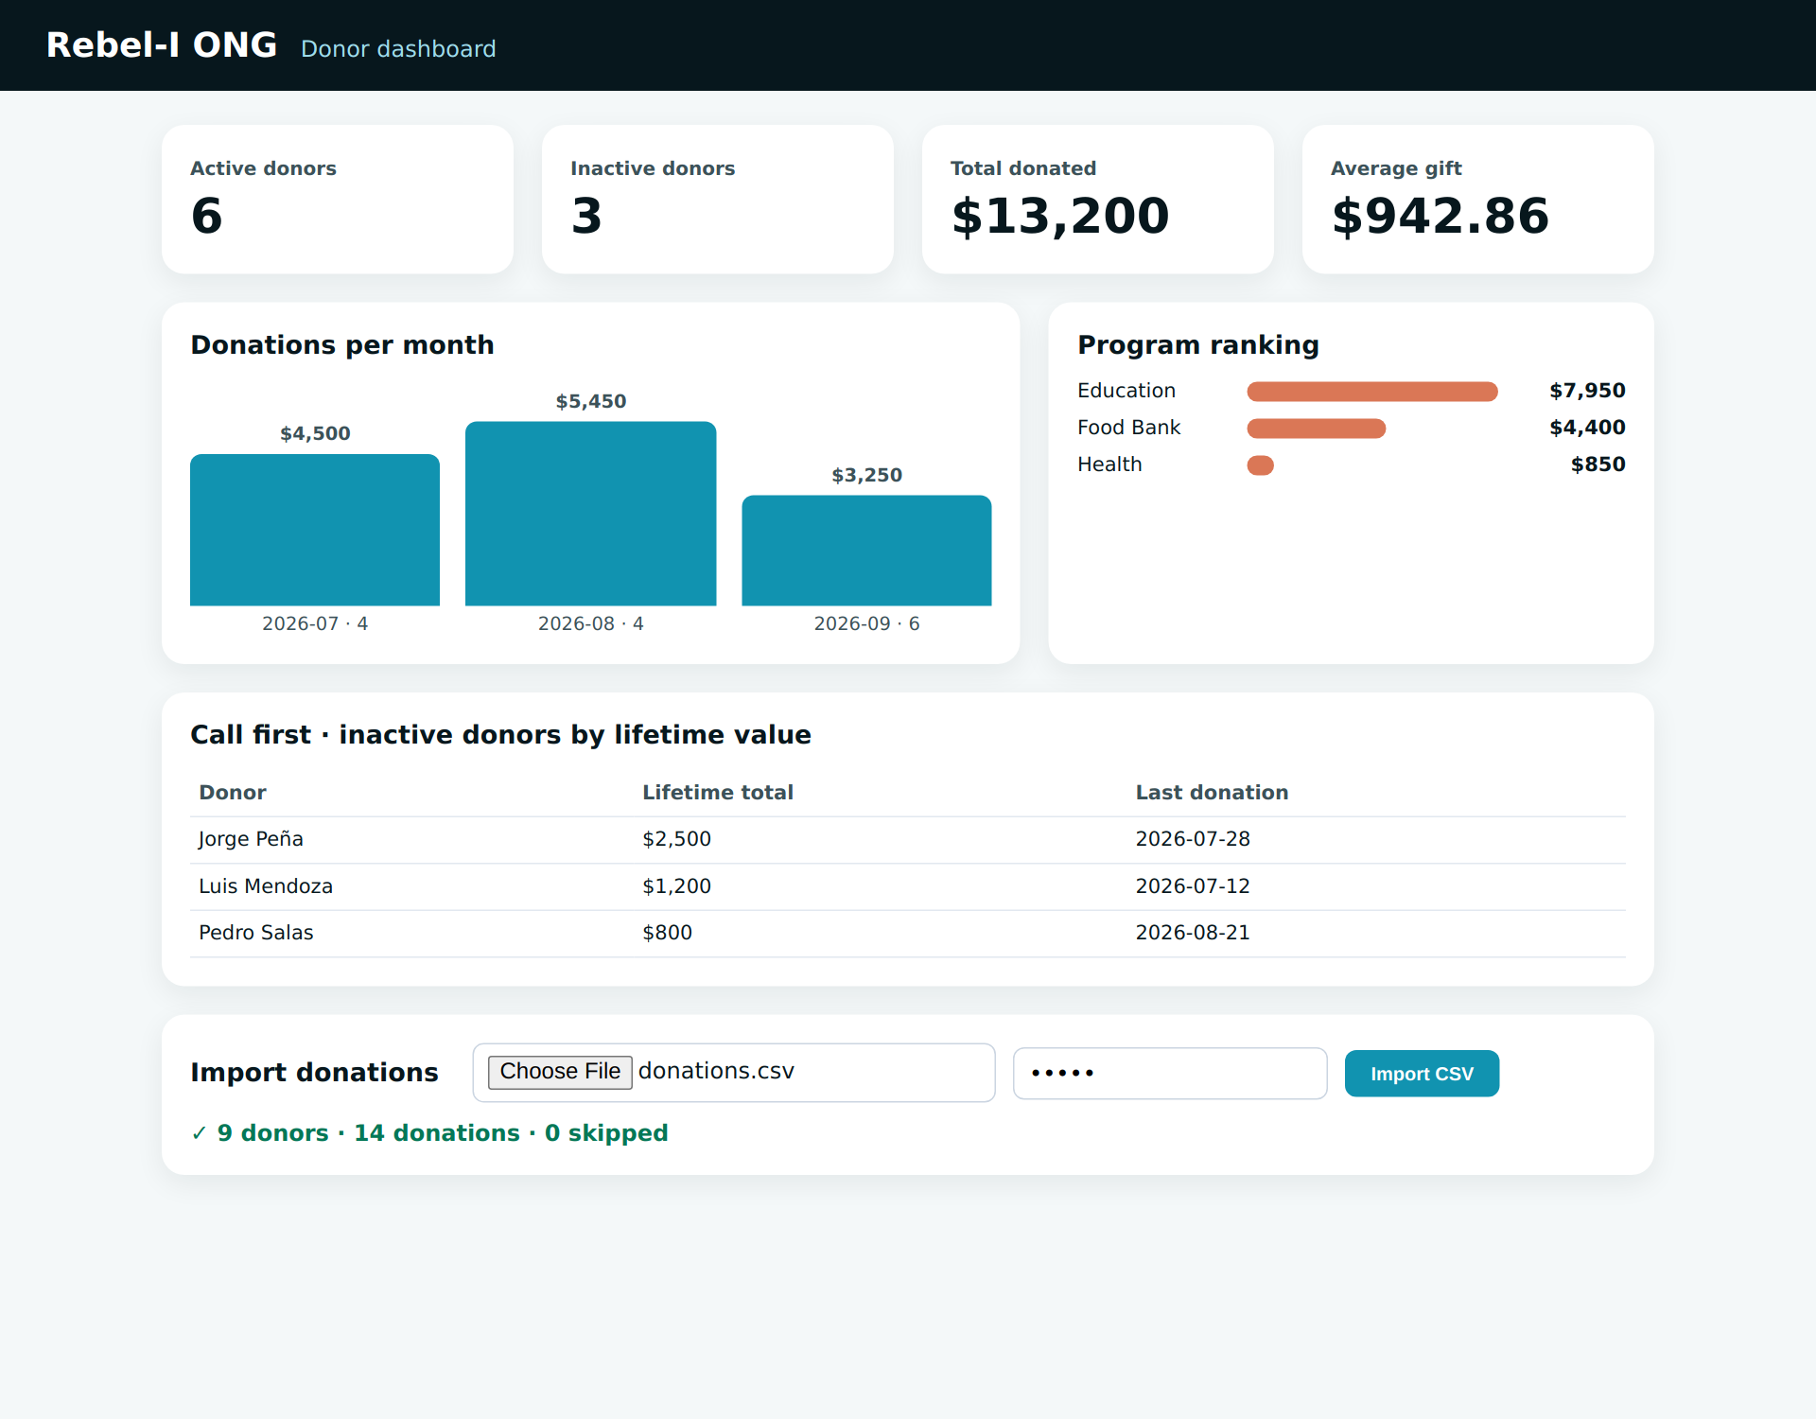This screenshot has height=1419, width=1816.
Task: Click the Education program ranking bar
Action: 1372,392
